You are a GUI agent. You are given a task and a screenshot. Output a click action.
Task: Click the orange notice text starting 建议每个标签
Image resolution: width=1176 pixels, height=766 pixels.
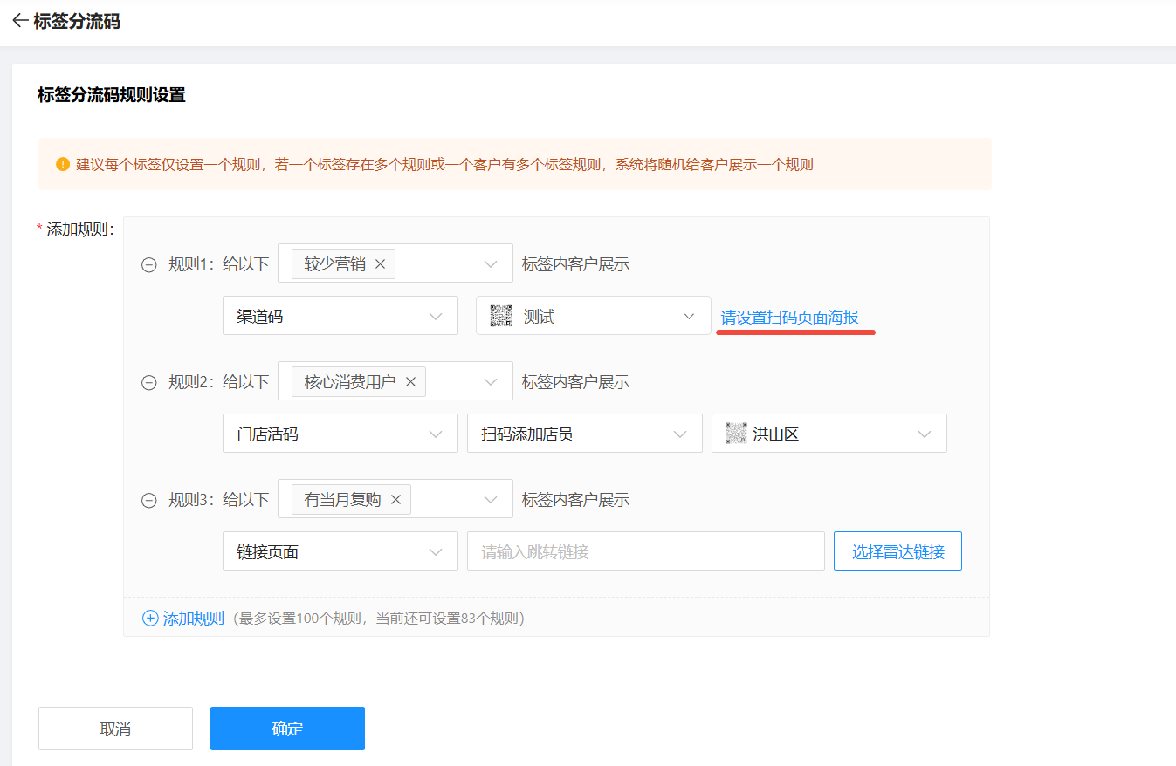tap(445, 164)
